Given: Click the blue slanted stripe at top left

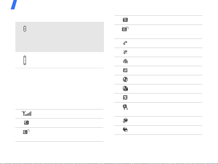Looking at the screenshot, I should tap(14, 5).
